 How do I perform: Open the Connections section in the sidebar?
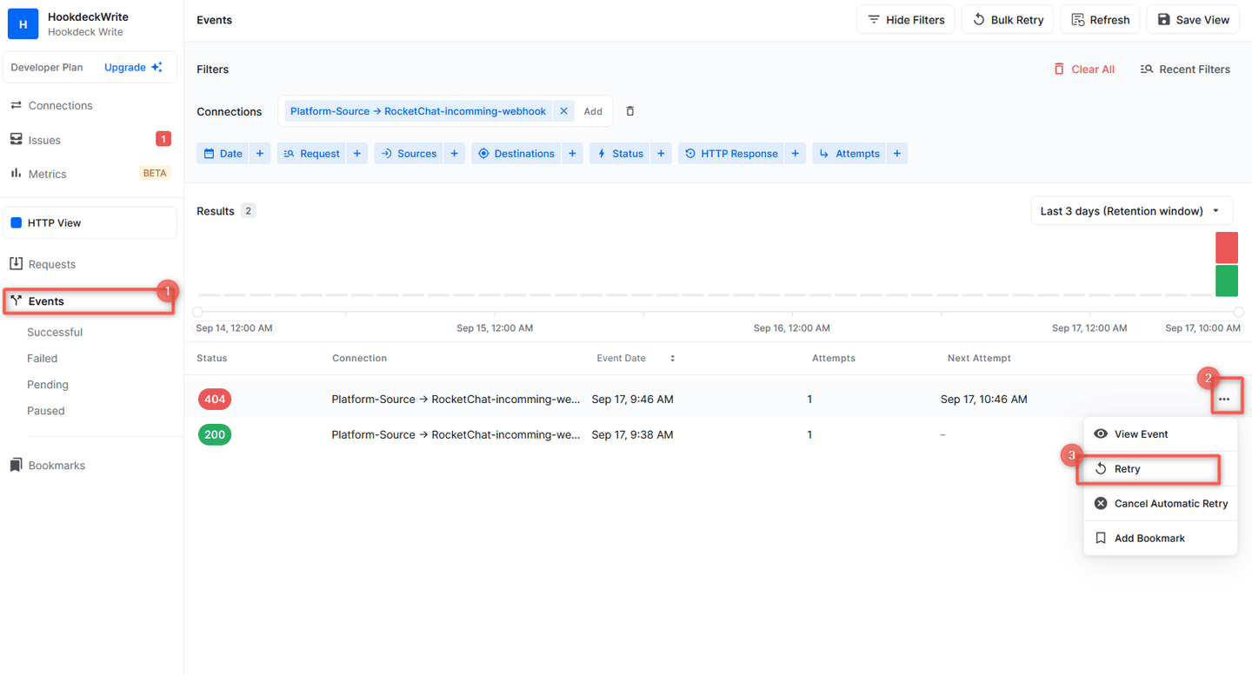pyautogui.click(x=60, y=105)
